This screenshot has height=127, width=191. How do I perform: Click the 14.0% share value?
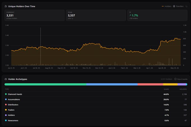pyautogui.click(x=166, y=105)
